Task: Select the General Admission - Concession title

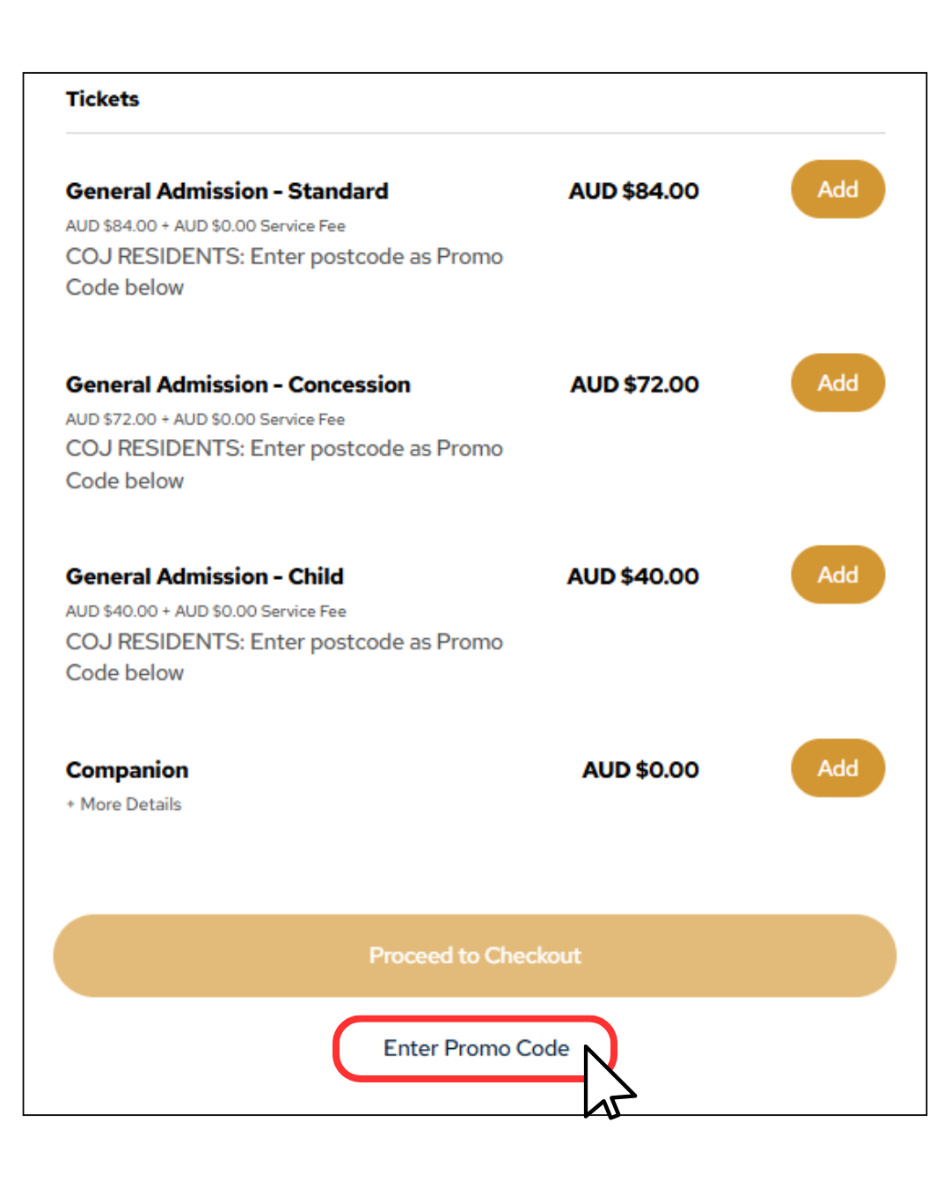Action: point(237,385)
